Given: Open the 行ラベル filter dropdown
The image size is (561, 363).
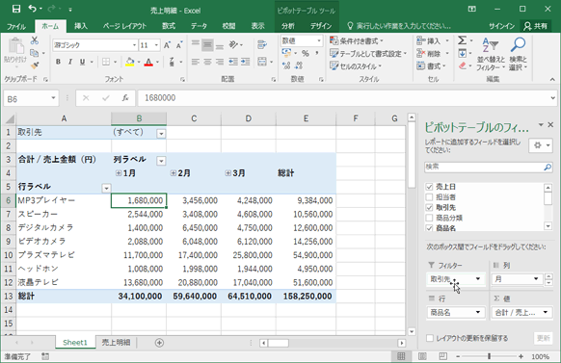Looking at the screenshot, I should tap(106, 189).
